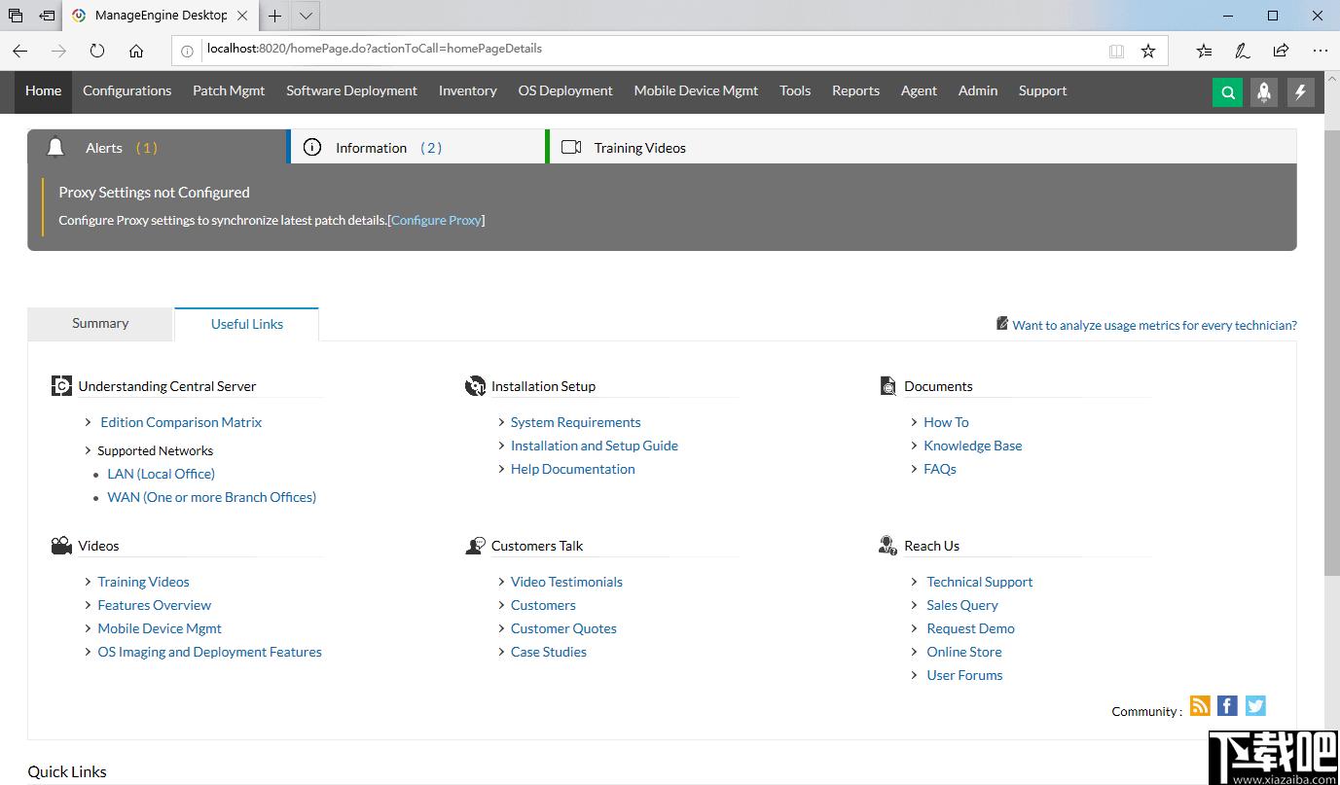Open the favorites hub icon
Image resolution: width=1340 pixels, height=785 pixels.
1205,51
